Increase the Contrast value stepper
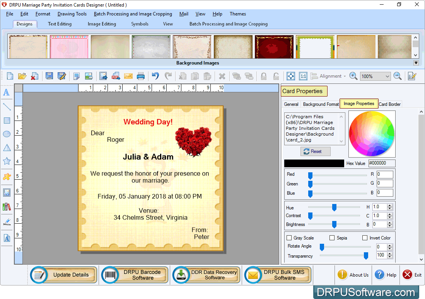425x299 pixels. tap(390, 214)
